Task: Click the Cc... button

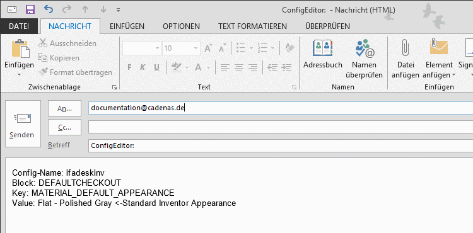Action: (x=64, y=127)
